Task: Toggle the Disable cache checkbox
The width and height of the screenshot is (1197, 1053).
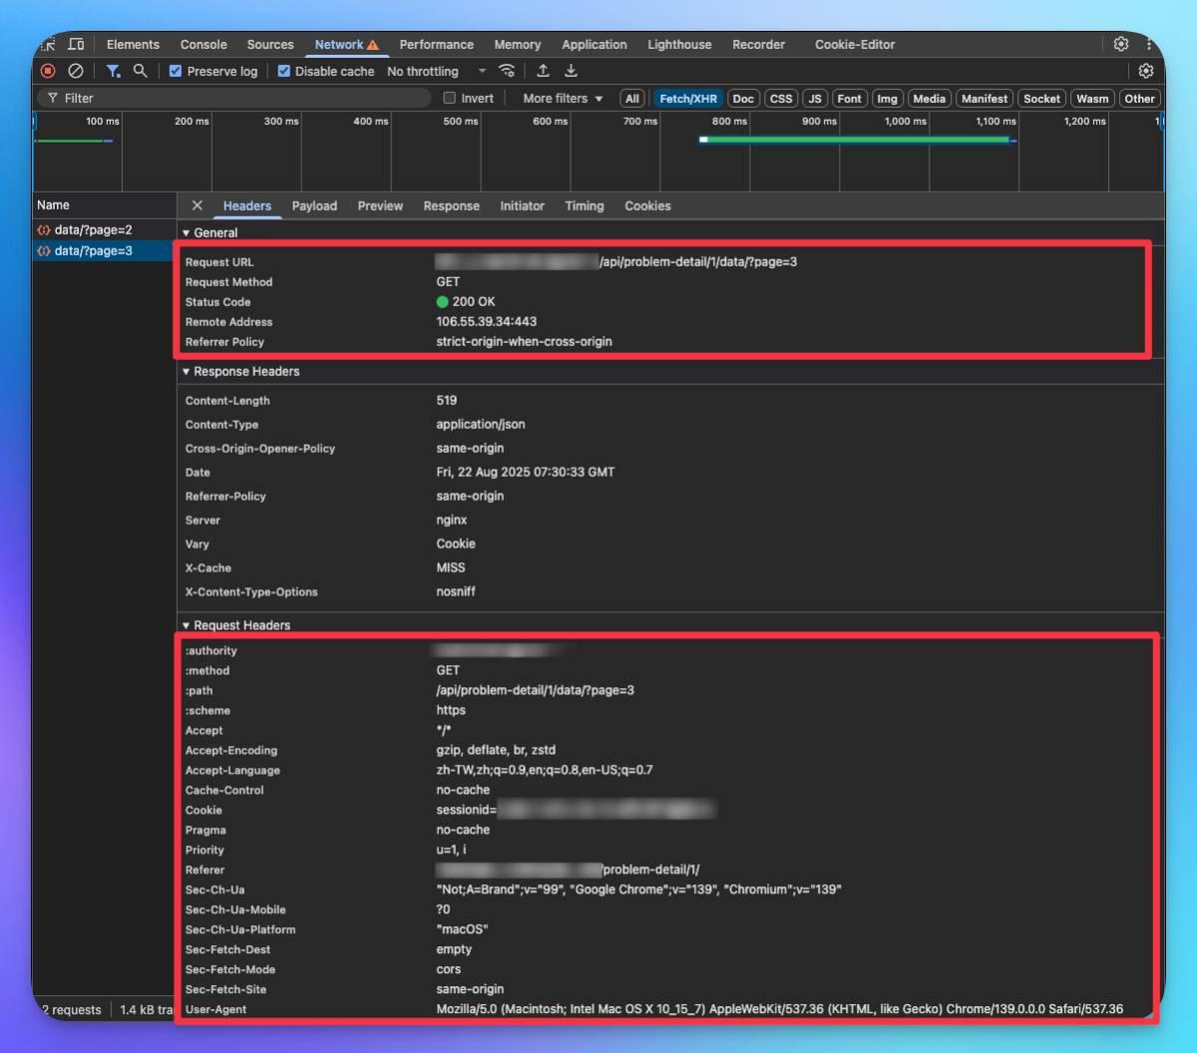Action: 283,71
